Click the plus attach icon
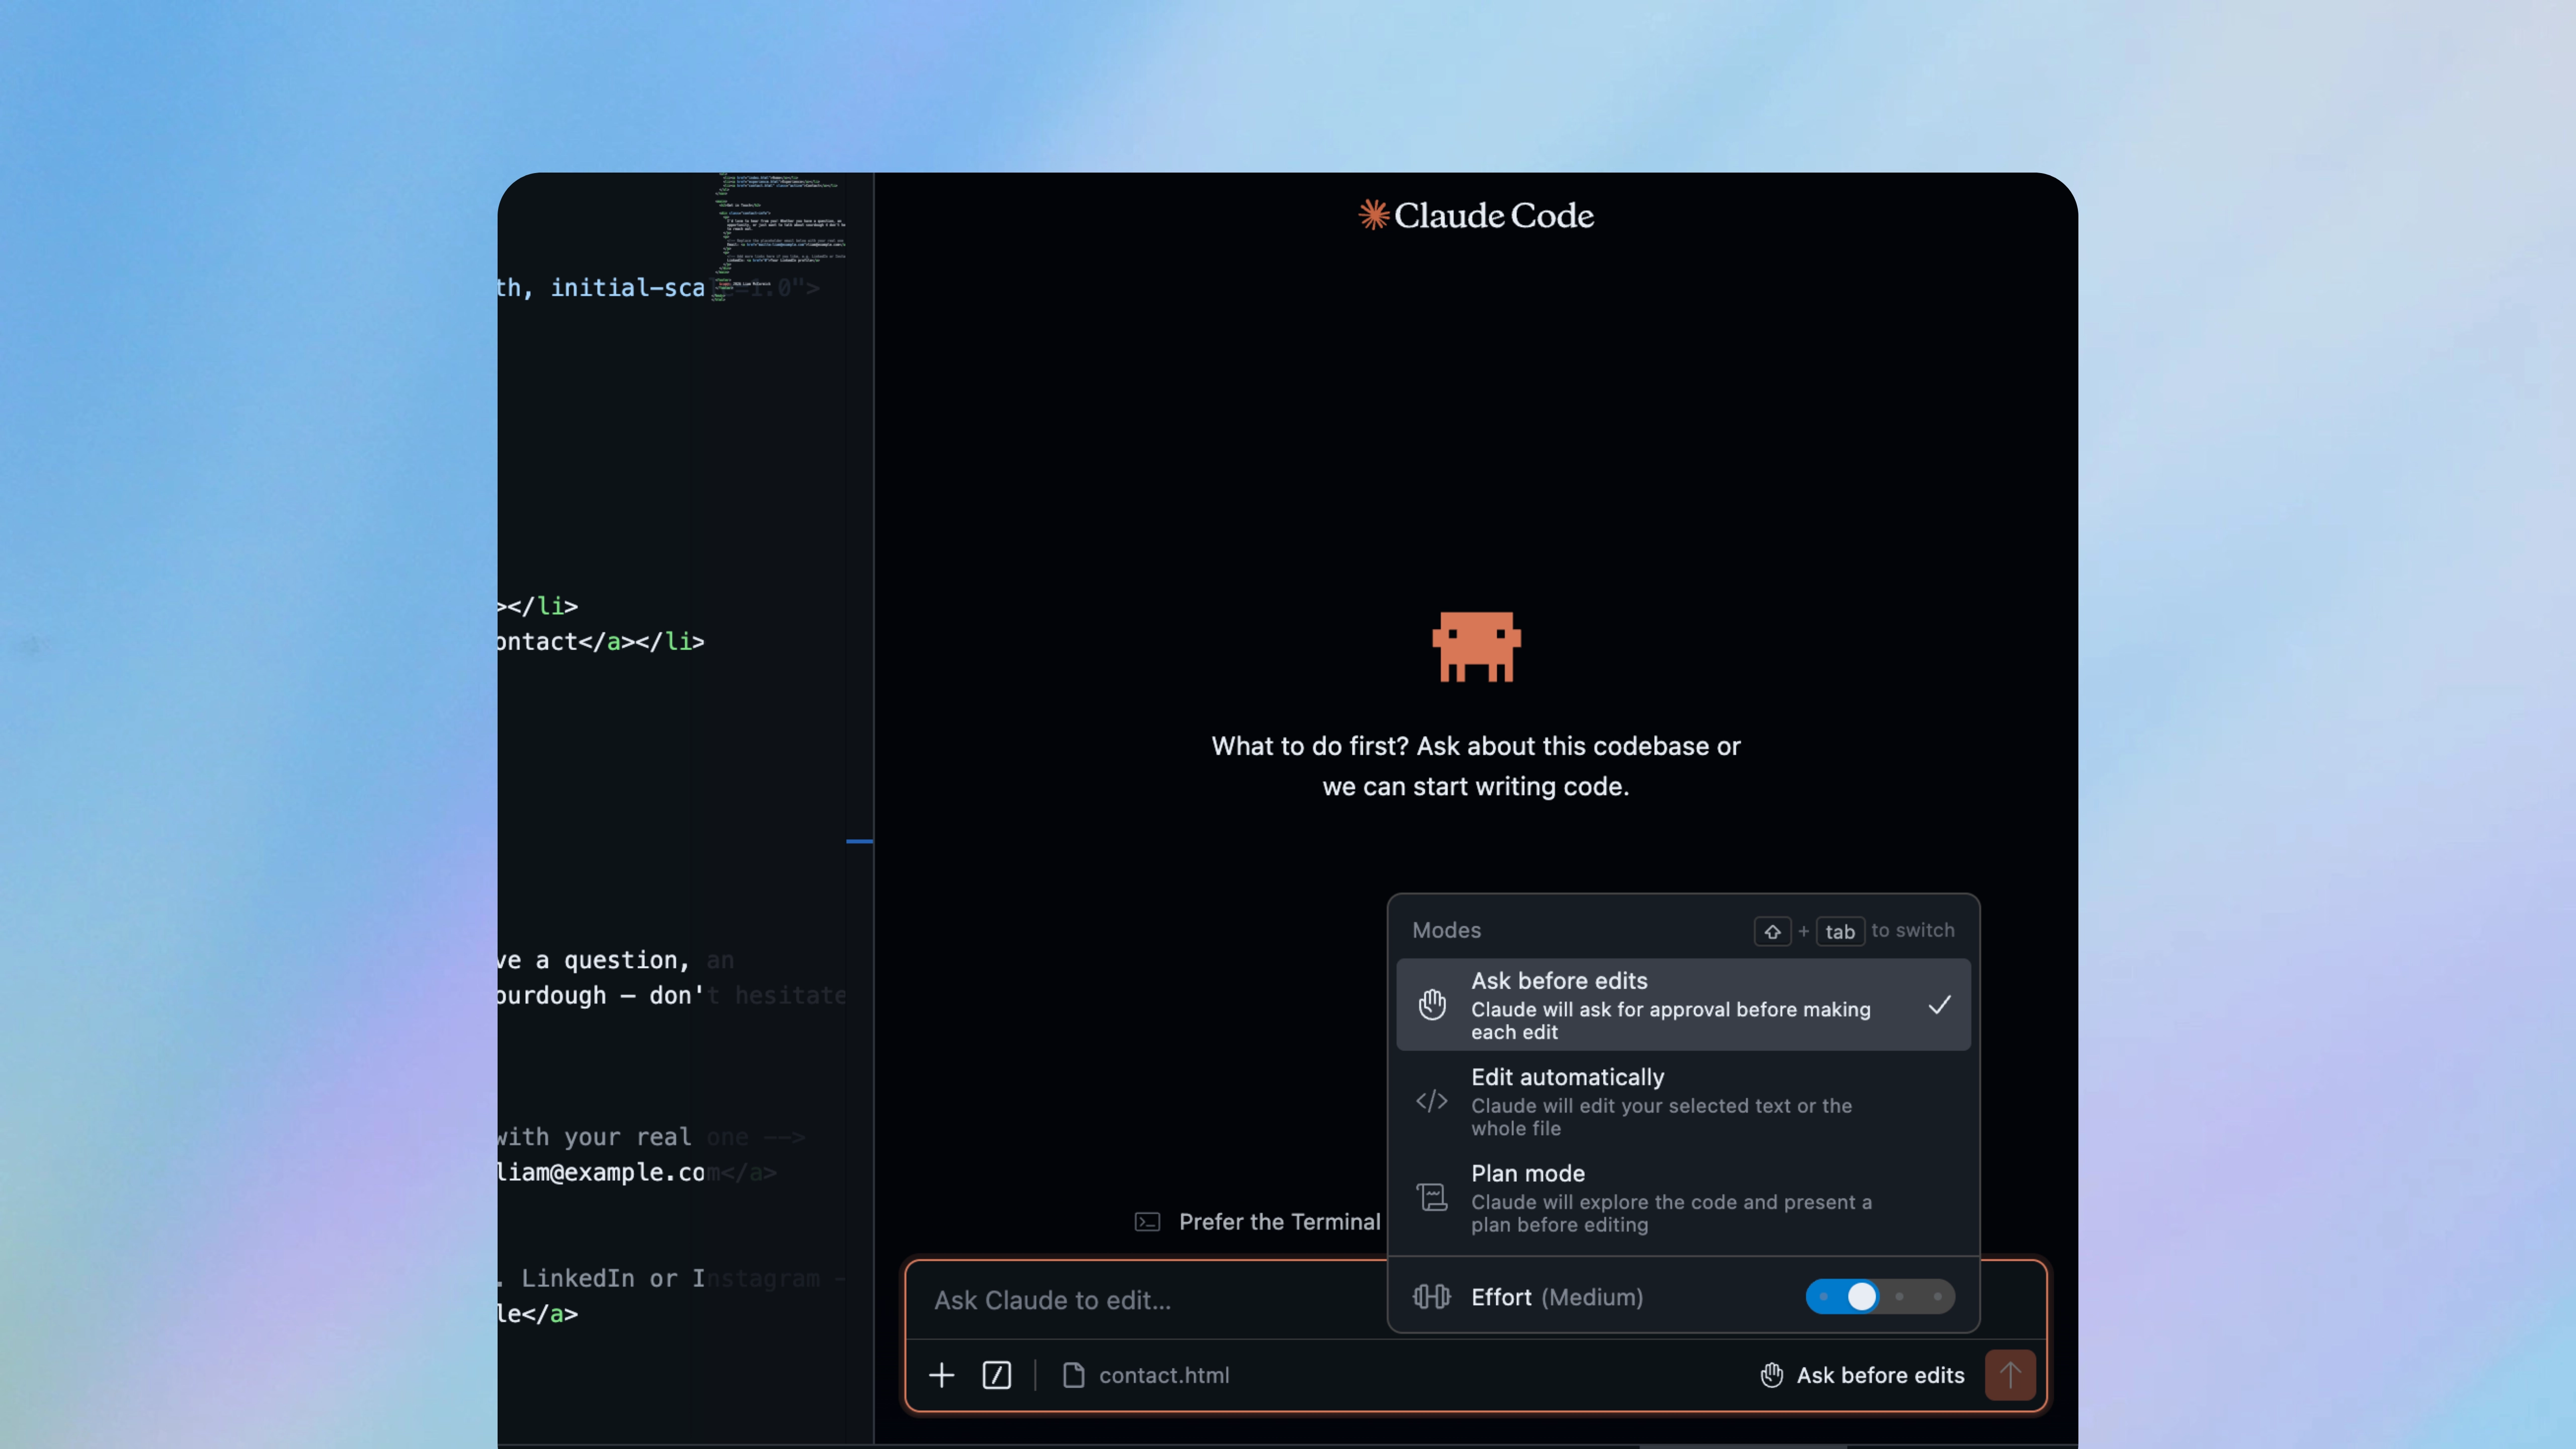This screenshot has height=1449, width=2576. pos(941,1375)
